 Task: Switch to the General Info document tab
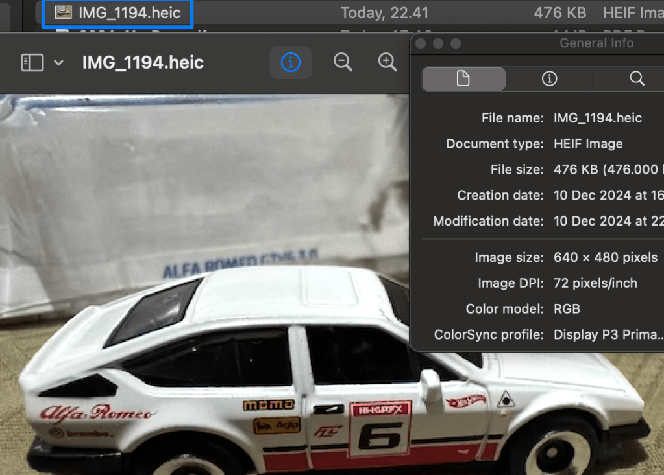click(x=463, y=79)
